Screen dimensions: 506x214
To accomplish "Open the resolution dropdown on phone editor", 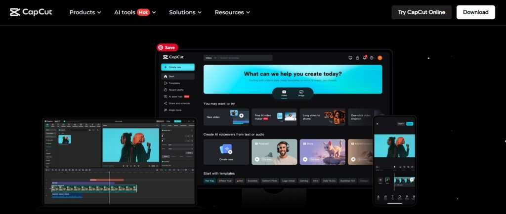I will (401, 124).
